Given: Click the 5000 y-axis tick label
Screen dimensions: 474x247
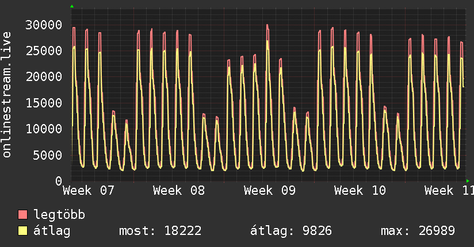Looking at the screenshot, I should (48, 155).
